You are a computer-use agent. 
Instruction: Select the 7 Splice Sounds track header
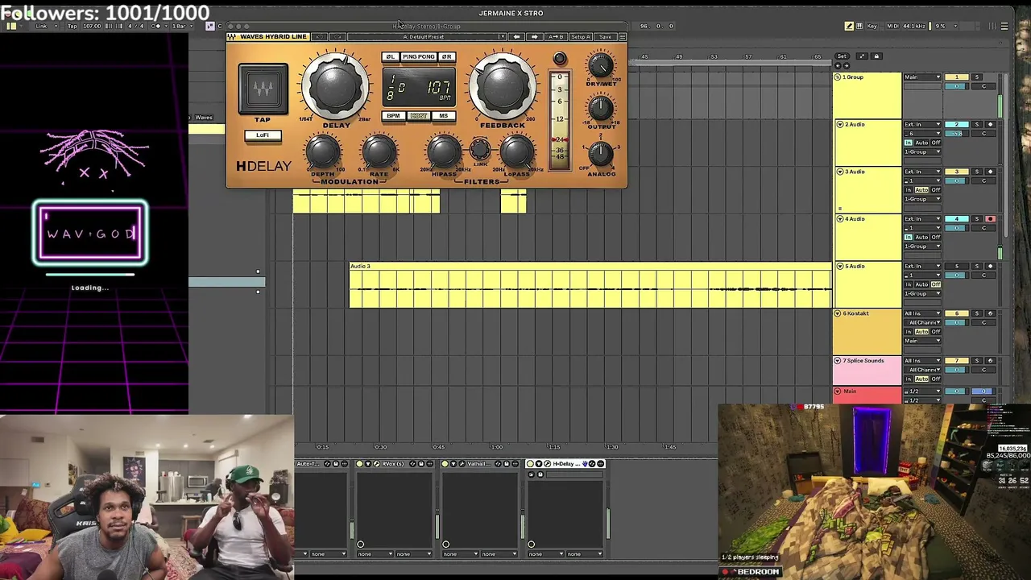coord(867,371)
